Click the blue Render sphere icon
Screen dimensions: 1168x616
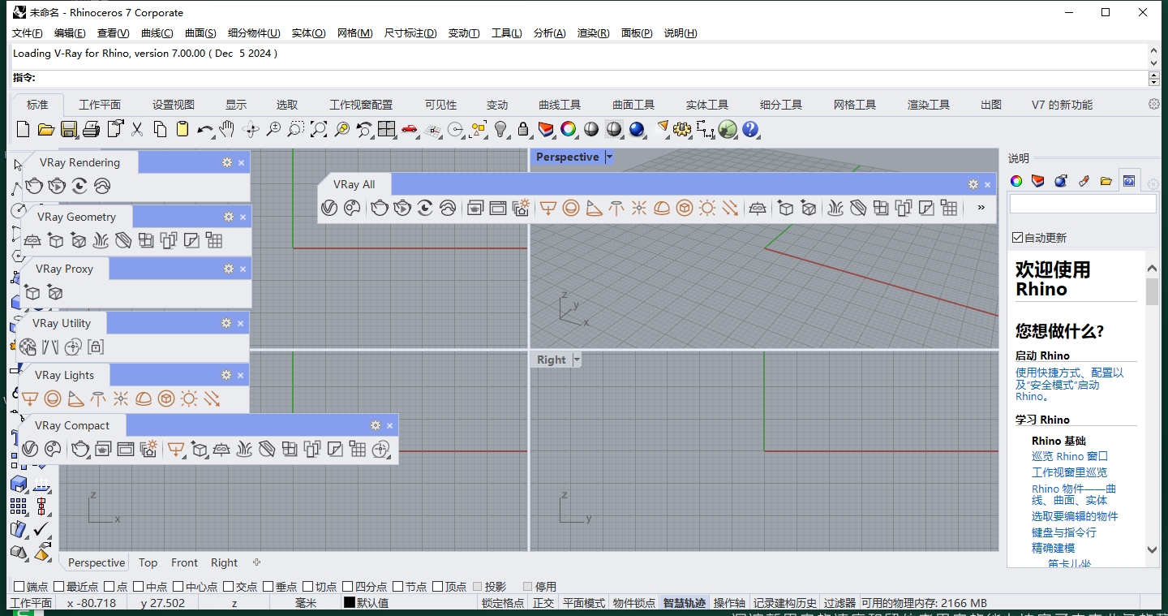(x=637, y=129)
